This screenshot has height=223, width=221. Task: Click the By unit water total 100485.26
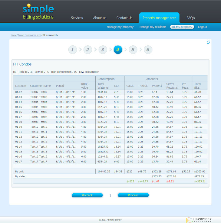pos(104,172)
